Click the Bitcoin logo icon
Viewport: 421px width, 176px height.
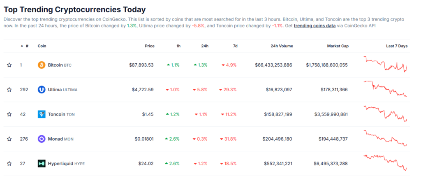[x=42, y=65]
